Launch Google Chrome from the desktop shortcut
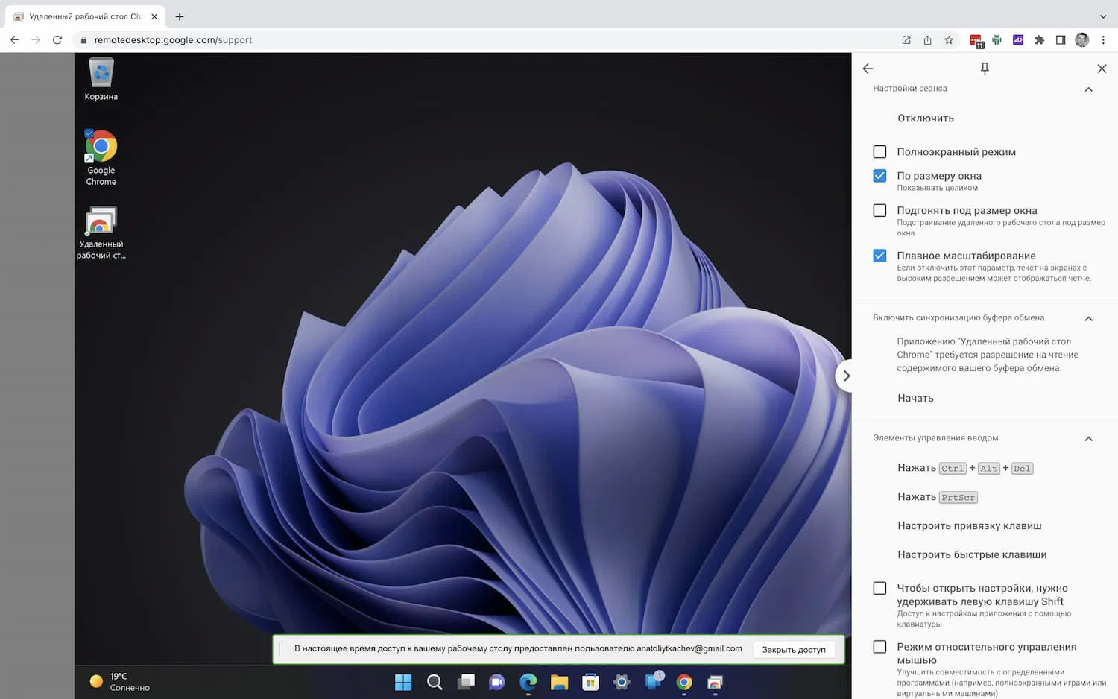The width and height of the screenshot is (1118, 699). pyautogui.click(x=100, y=145)
